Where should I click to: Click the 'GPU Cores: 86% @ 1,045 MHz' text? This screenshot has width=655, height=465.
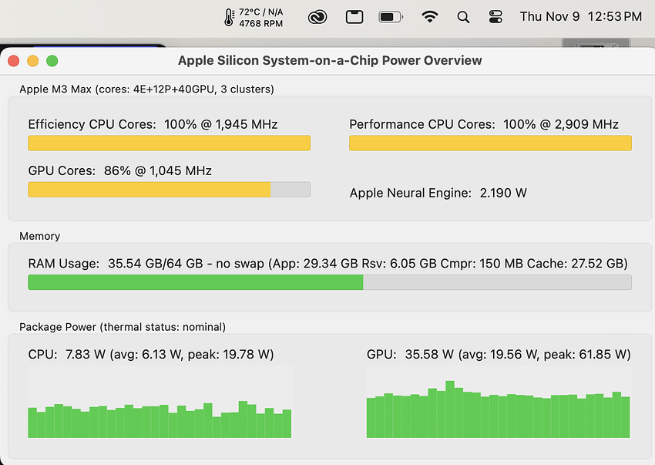click(120, 171)
